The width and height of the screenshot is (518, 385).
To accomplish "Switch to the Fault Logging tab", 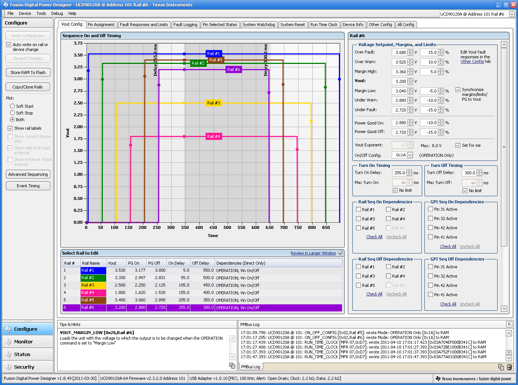I will point(185,25).
